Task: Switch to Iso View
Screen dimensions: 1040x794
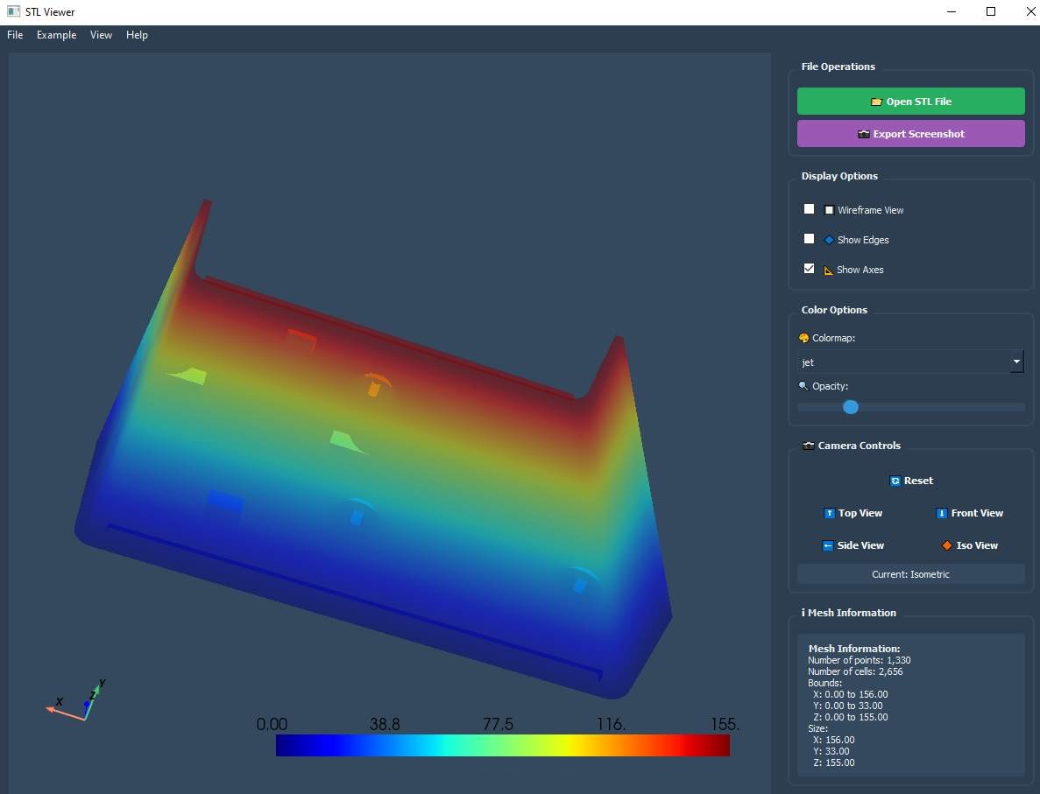Action: [969, 545]
